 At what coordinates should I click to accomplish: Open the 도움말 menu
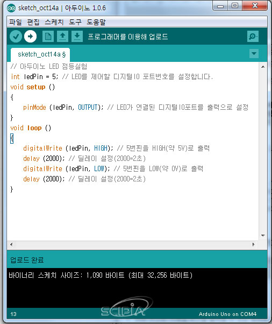(x=96, y=22)
